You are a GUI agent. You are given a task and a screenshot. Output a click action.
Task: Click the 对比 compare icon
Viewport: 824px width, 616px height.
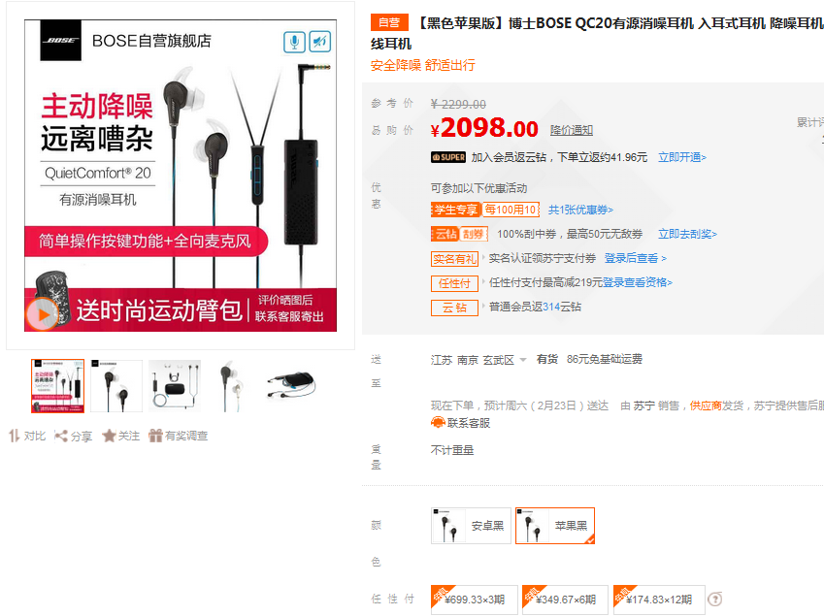click(15, 436)
